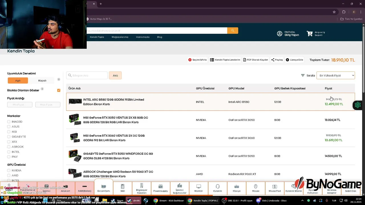
Task: Select the İşlemci Soğutucular category
Action: 180,188
